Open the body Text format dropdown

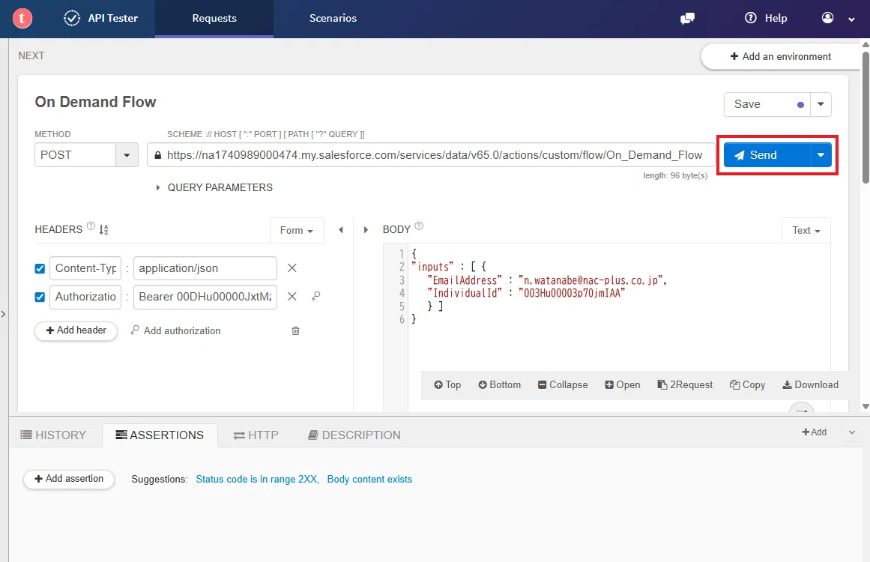806,230
